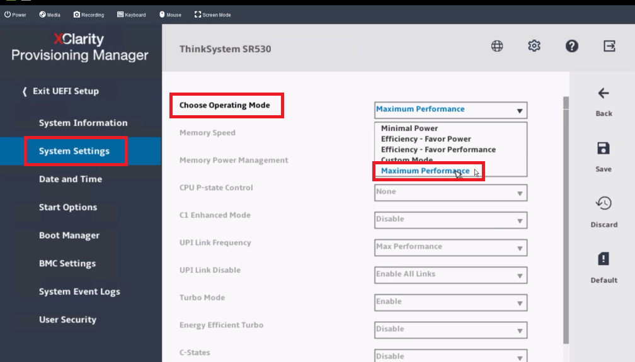Load defaults via the Default icon

[604, 259]
